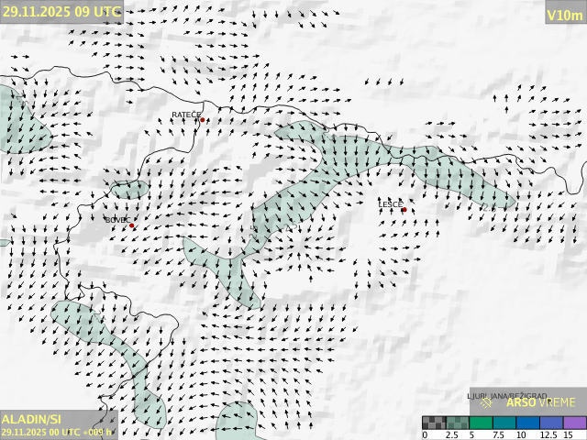
Task: Select the solid green legend swatch
Action: click(x=481, y=423)
